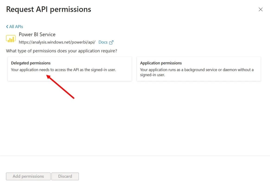Close the Request API permissions panel
The image size is (270, 182).
pyautogui.click(x=260, y=10)
